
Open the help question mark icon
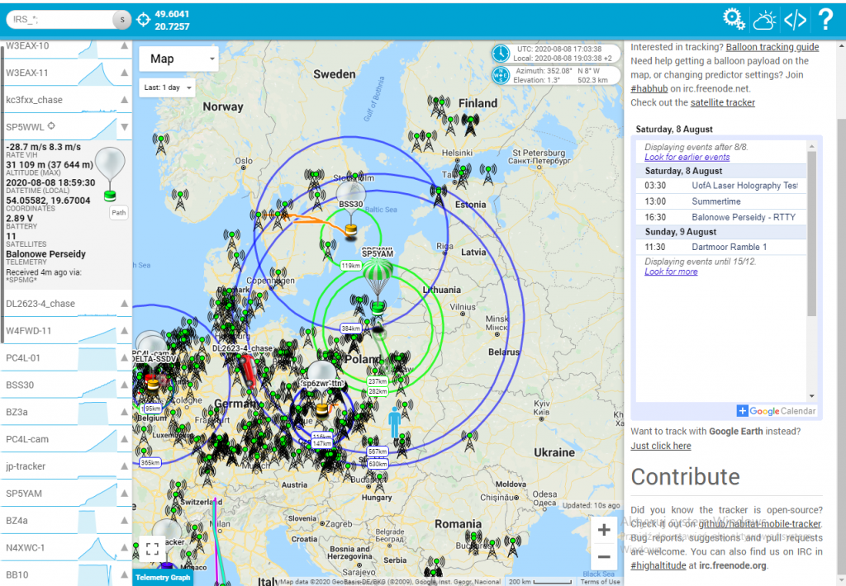click(x=825, y=19)
